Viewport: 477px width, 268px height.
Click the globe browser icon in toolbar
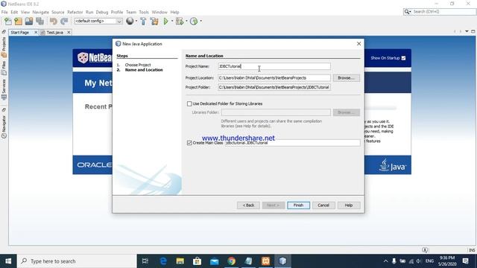click(130, 21)
